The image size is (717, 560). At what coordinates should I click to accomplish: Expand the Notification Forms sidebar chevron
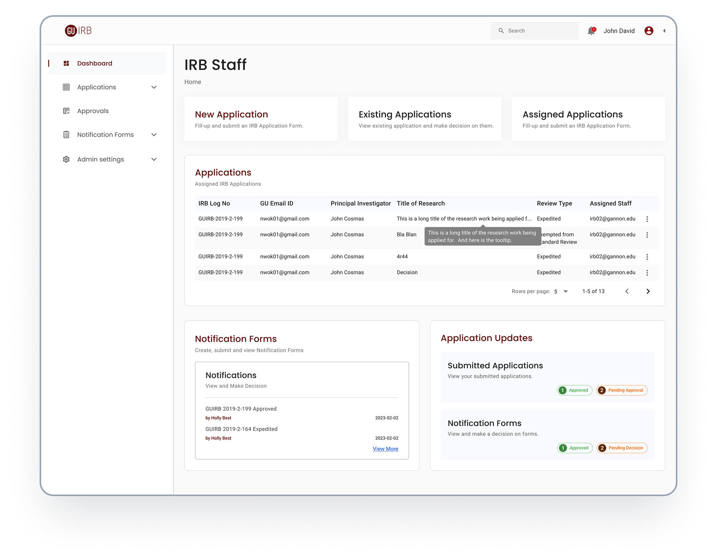click(x=154, y=135)
